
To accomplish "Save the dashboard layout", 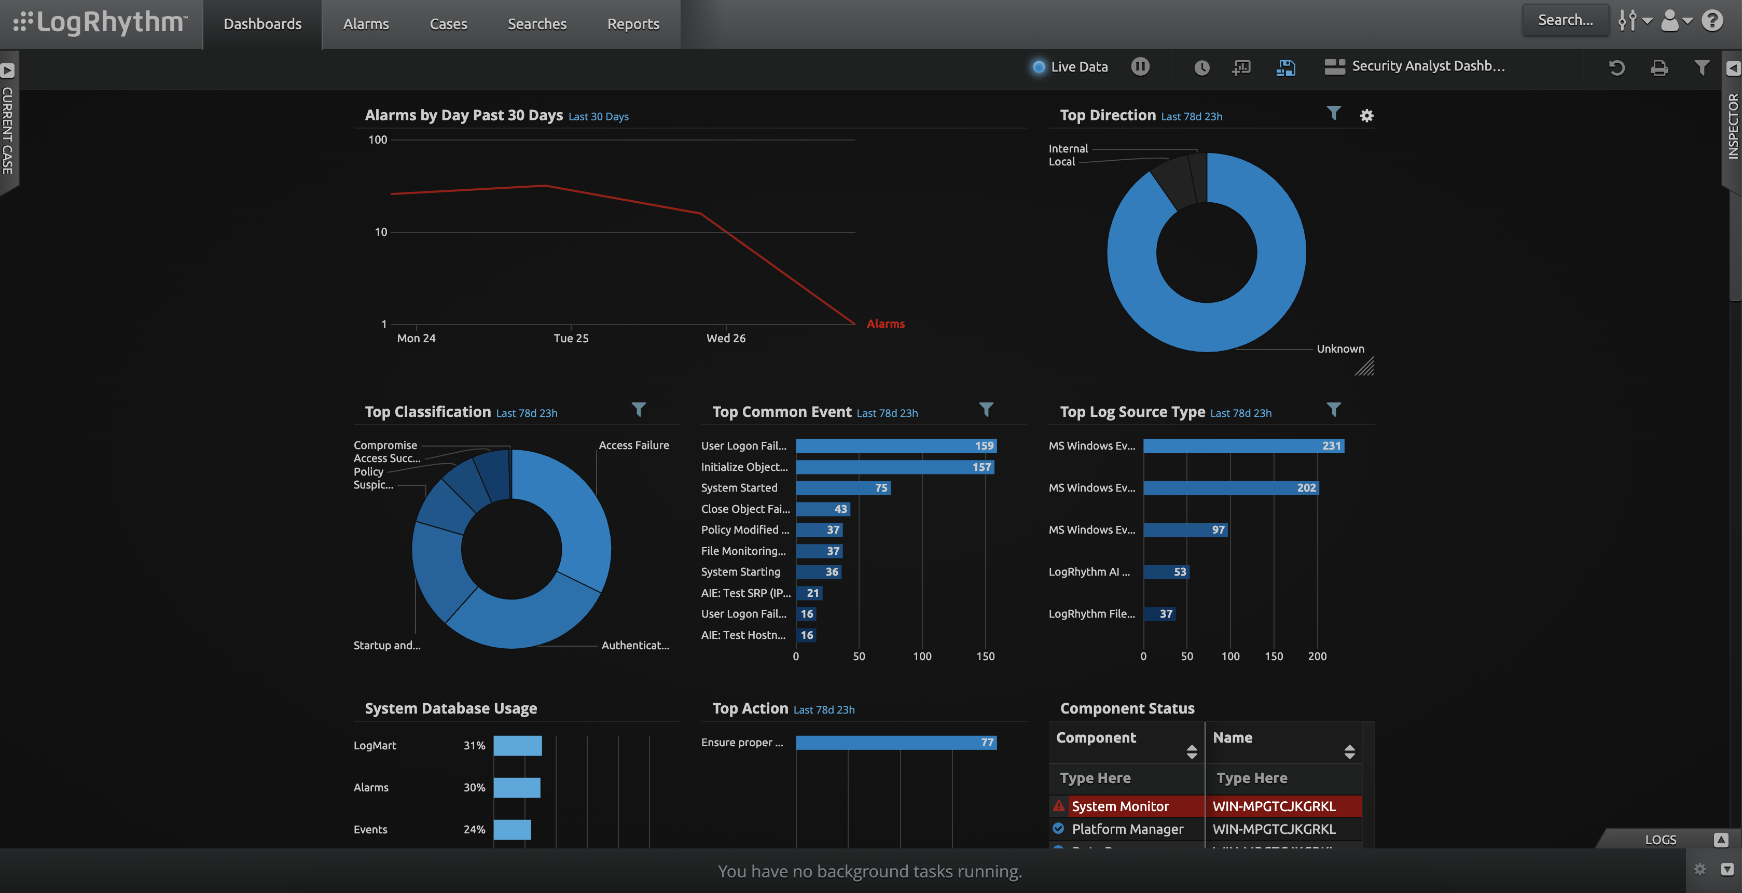I will (x=1285, y=67).
